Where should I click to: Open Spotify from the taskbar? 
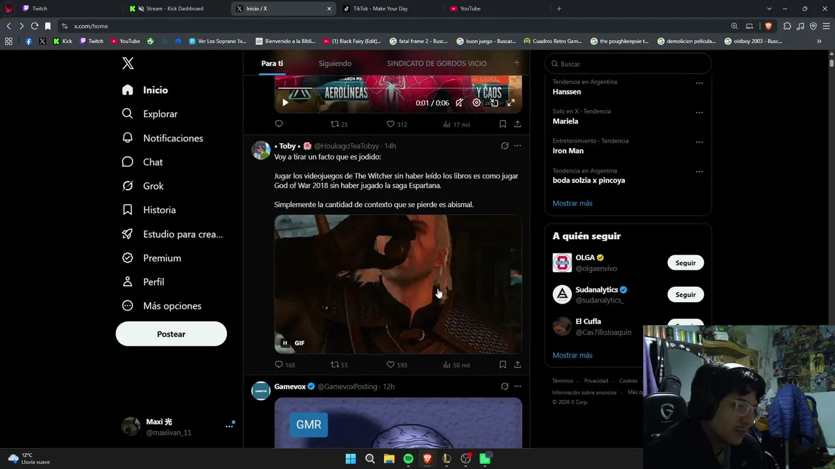(408, 459)
